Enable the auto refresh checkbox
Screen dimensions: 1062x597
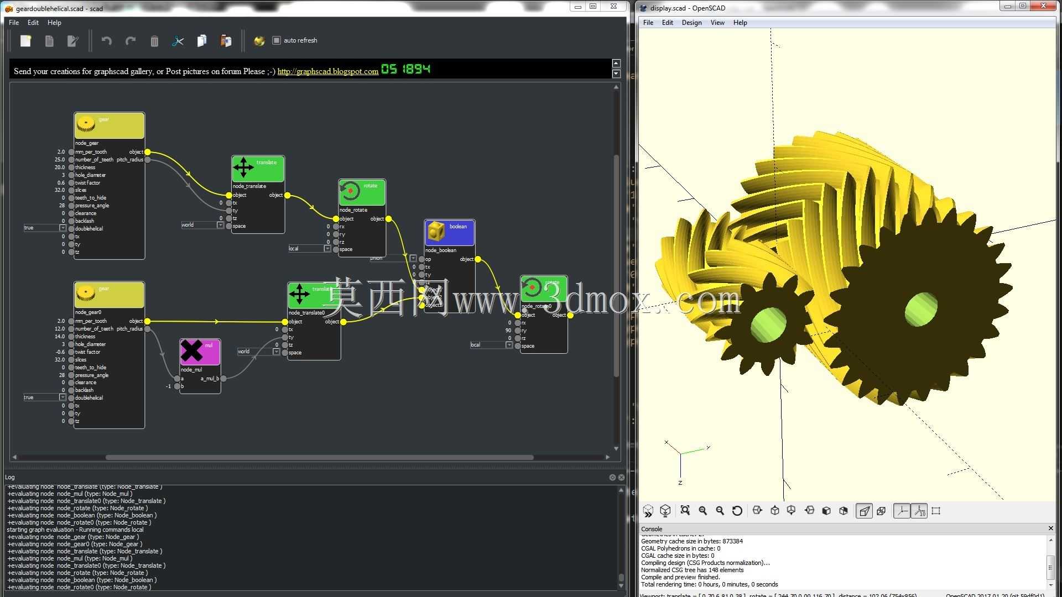[x=277, y=40]
